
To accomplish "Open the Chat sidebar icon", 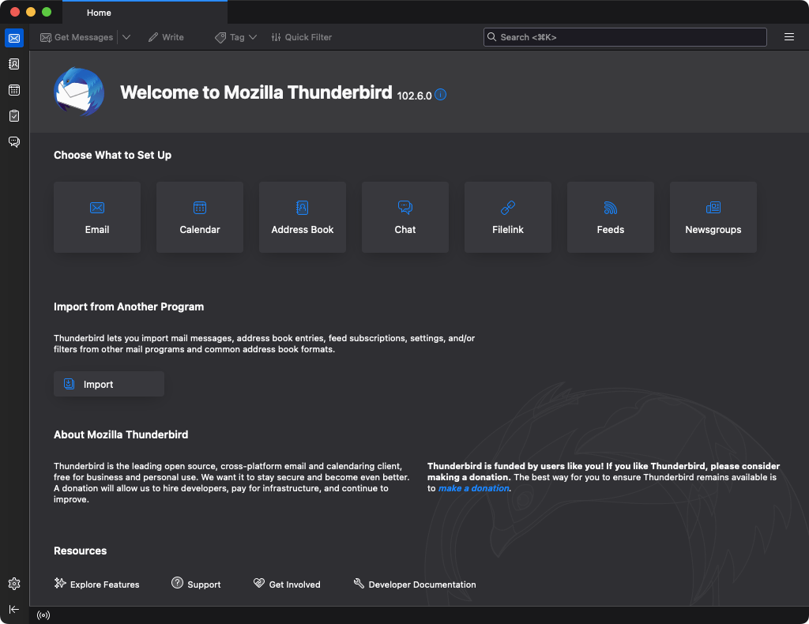I will pos(14,141).
